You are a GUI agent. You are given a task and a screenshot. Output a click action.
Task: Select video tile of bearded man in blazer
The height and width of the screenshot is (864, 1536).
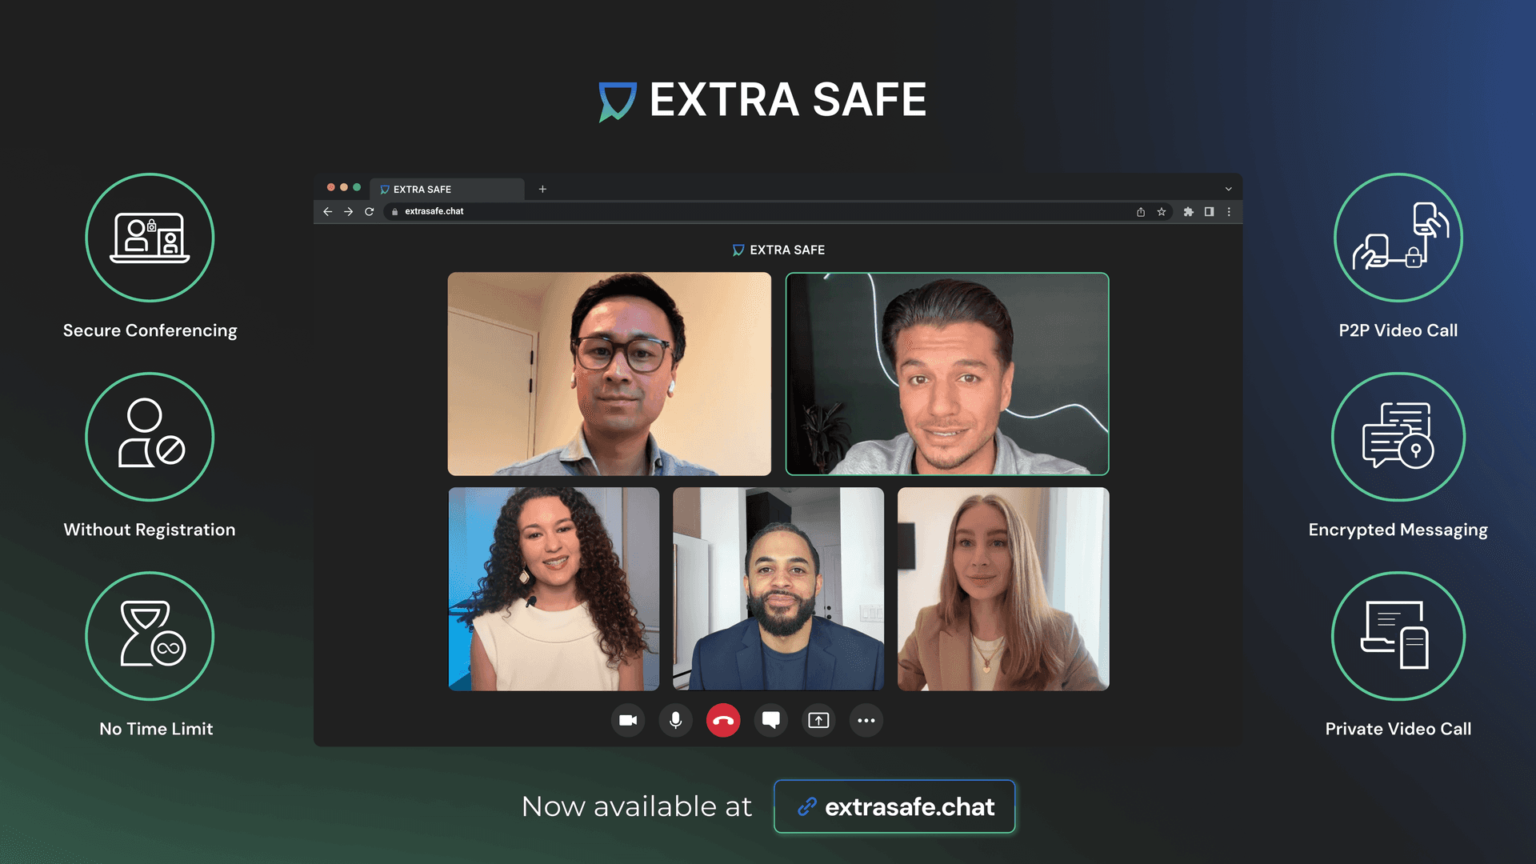point(778,589)
